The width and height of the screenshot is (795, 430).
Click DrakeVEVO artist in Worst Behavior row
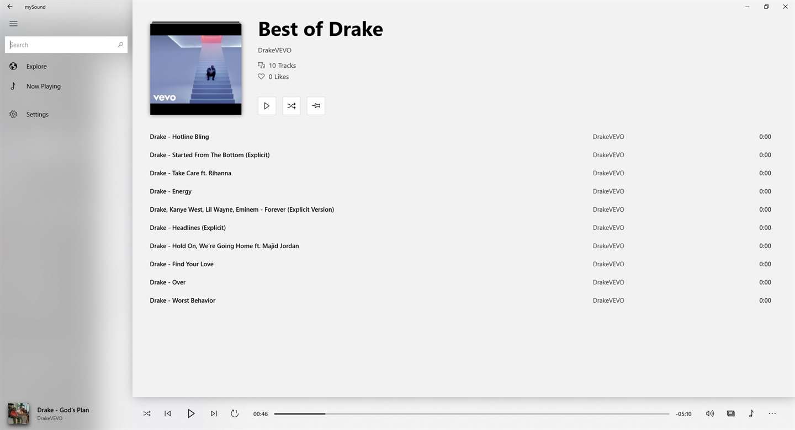[x=608, y=300]
